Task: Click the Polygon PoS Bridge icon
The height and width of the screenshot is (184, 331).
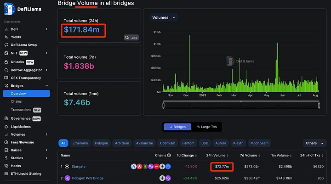Action: (x=67, y=178)
